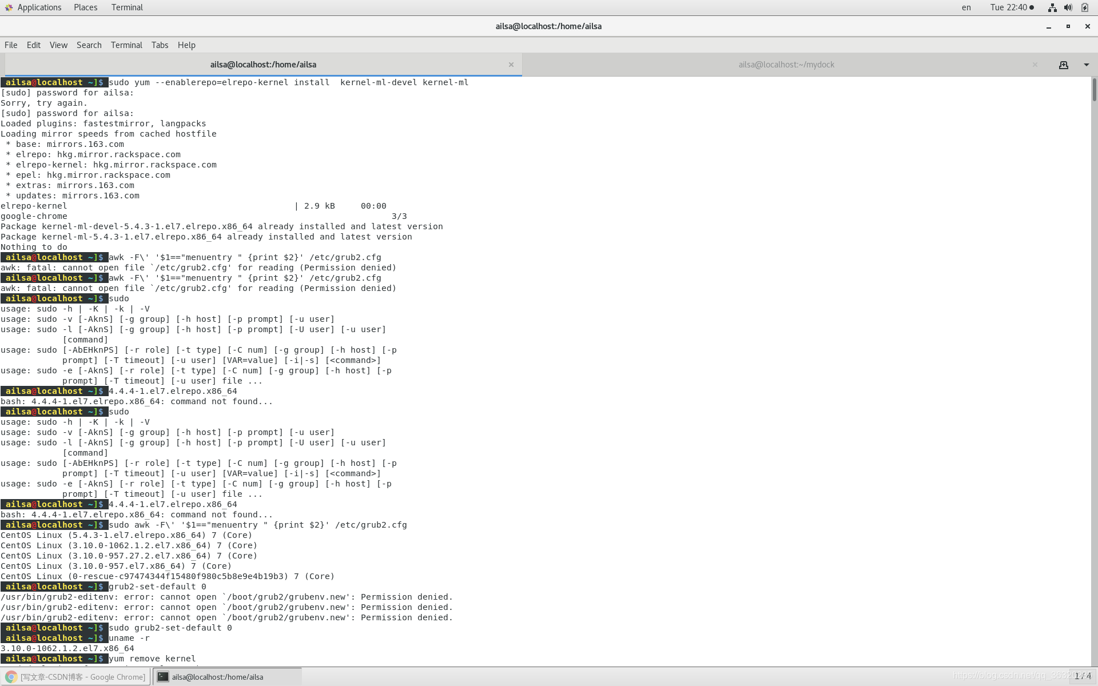The height and width of the screenshot is (686, 1098).
Task: Open the network status icon
Action: click(1052, 7)
